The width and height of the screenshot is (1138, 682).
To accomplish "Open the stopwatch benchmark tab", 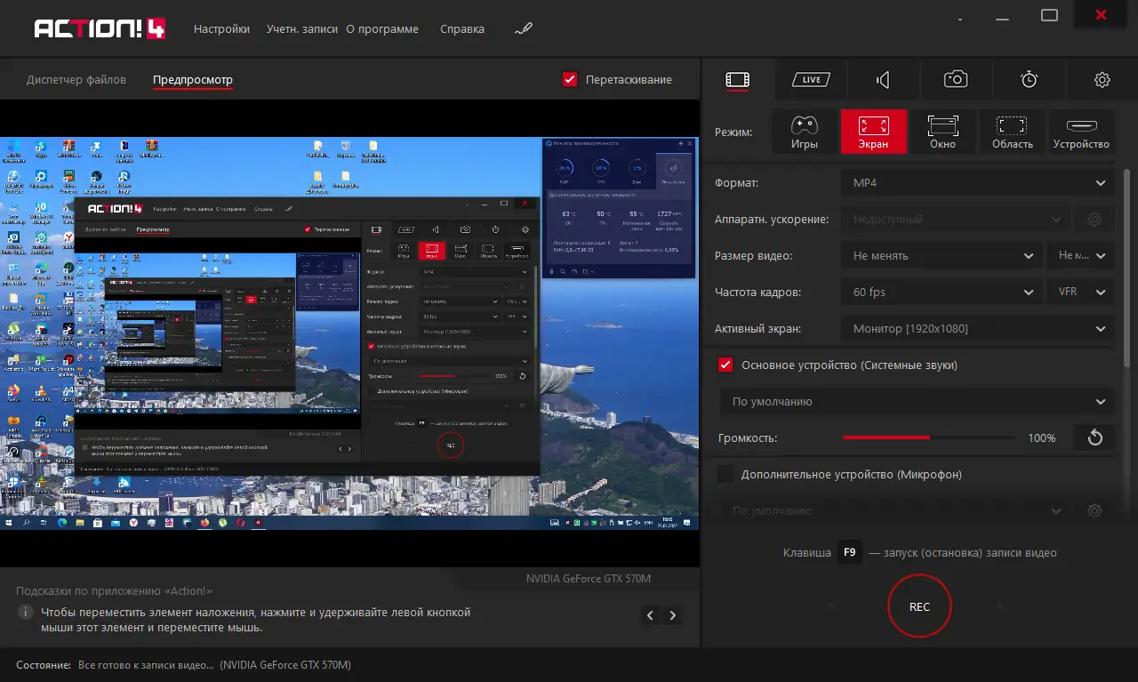I will point(1029,80).
